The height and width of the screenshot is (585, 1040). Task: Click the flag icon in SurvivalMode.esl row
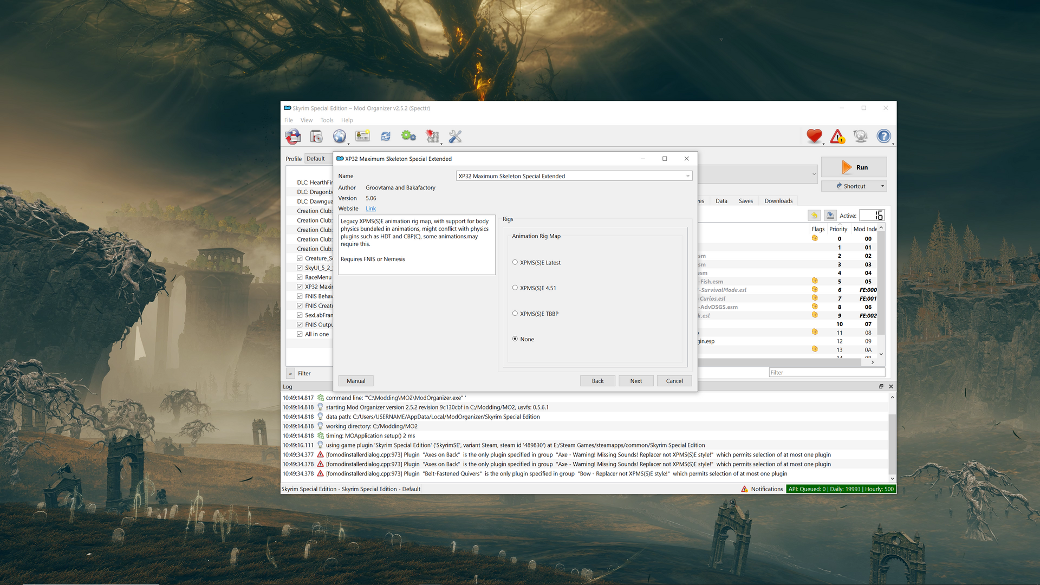coord(815,289)
